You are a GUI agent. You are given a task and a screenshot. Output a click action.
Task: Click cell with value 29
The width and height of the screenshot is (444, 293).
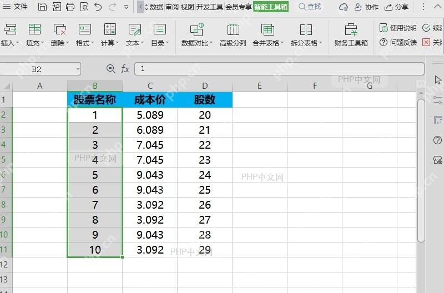pos(205,250)
